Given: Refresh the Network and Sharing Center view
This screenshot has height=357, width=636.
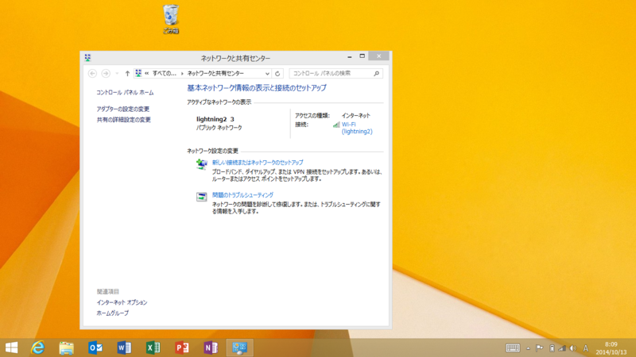Looking at the screenshot, I should (x=277, y=74).
